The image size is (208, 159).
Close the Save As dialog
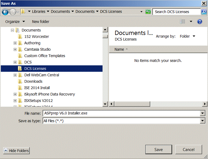click(204, 3)
